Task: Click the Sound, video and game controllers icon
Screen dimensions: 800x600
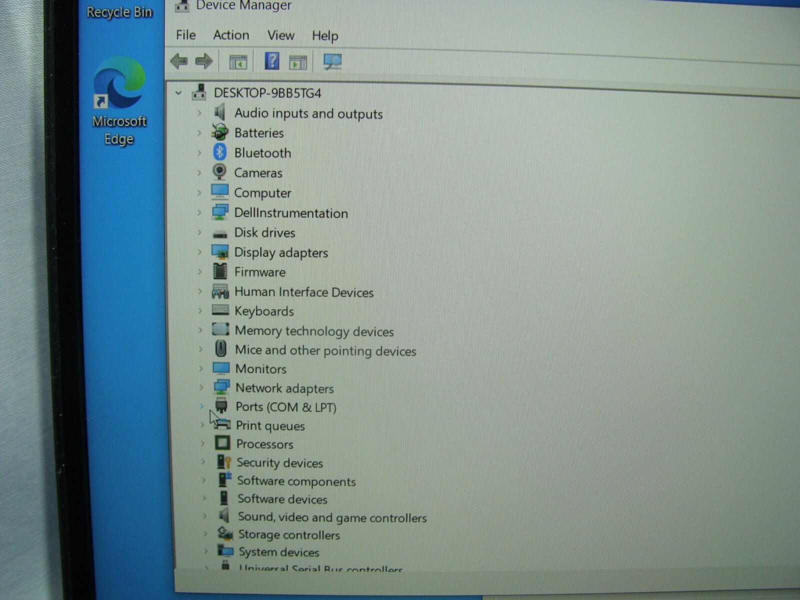Action: tap(224, 515)
